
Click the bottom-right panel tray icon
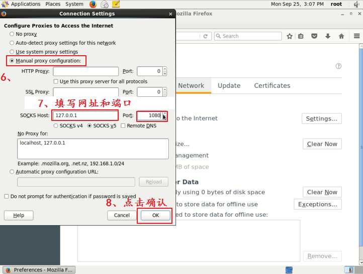(x=349, y=270)
